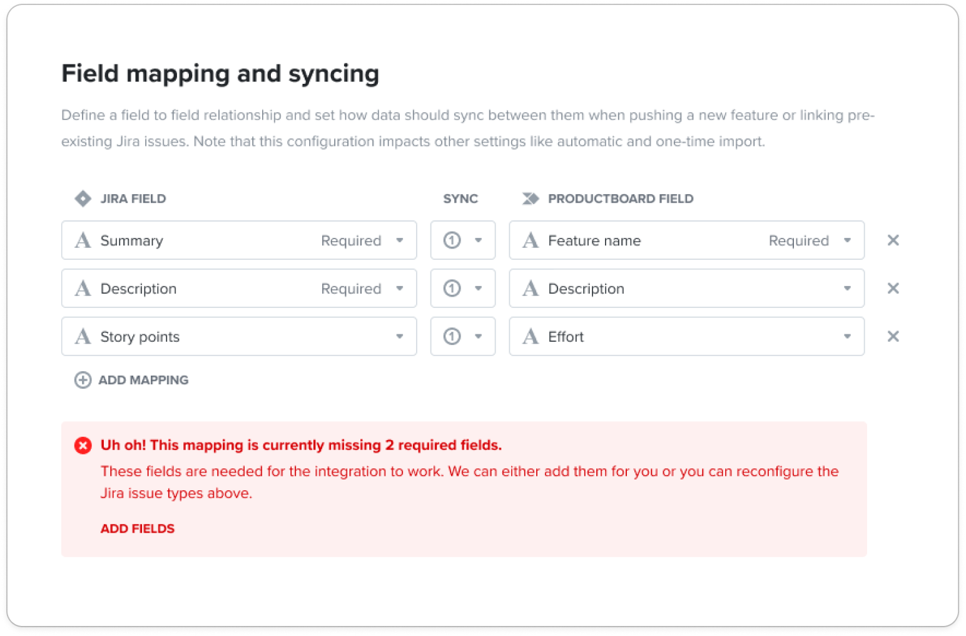Click the plus icon beside Add Mapping
Screen dimensions: 966x636
click(83, 380)
